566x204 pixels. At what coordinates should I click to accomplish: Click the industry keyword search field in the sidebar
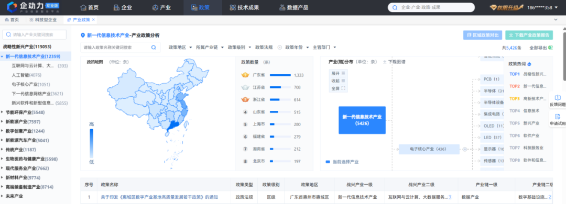pos(34,35)
